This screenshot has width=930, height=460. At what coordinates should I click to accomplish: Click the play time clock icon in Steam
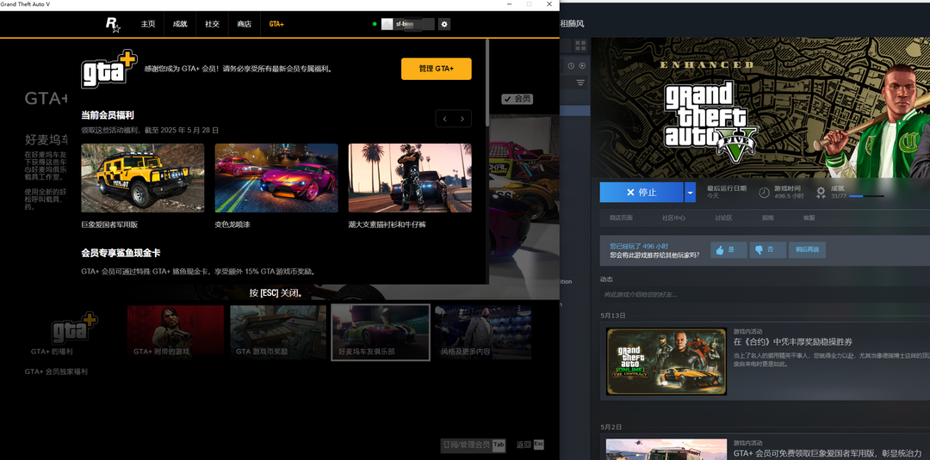pos(765,192)
